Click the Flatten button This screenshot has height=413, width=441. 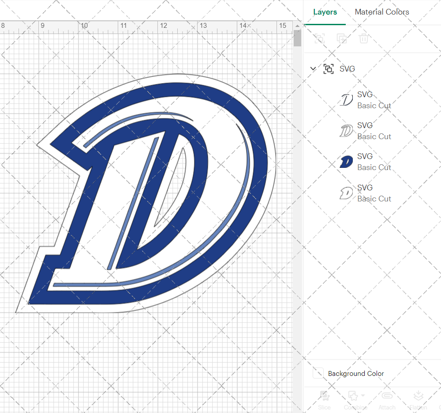point(418,400)
